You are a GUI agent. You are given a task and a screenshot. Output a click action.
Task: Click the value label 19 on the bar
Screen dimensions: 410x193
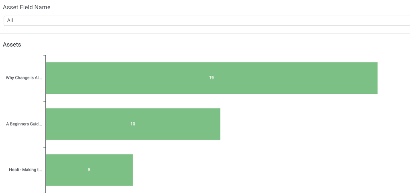[211, 78]
